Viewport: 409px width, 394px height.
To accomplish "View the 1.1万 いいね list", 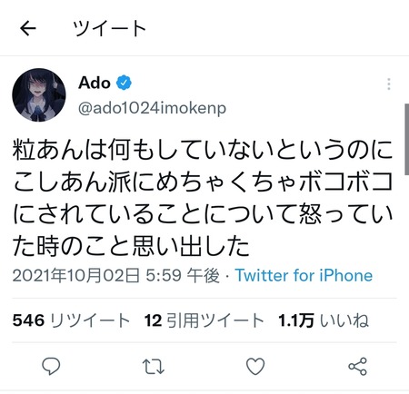I will point(324,320).
